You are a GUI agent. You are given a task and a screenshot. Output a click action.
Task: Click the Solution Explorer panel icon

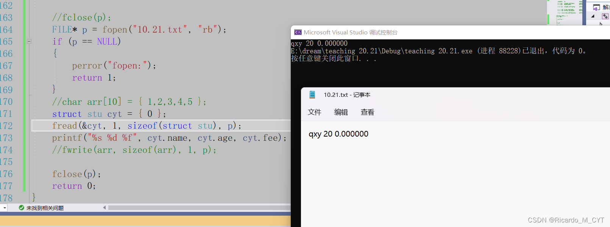click(596, 7)
